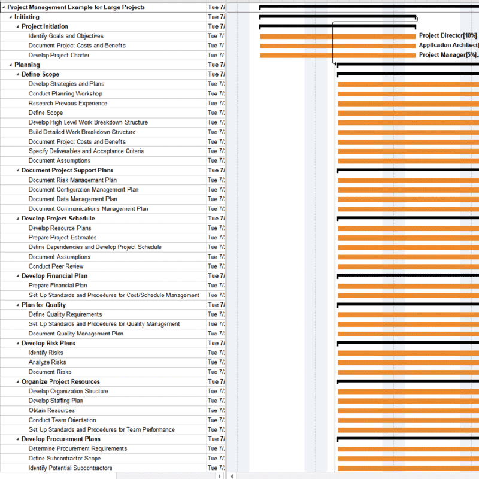Collapse the Organize Project Resources group

[x=18, y=381]
